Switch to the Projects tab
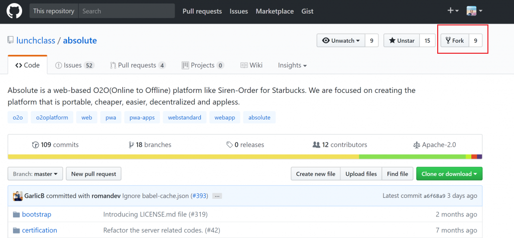Viewport: 514px width, 238px height. [x=203, y=65]
